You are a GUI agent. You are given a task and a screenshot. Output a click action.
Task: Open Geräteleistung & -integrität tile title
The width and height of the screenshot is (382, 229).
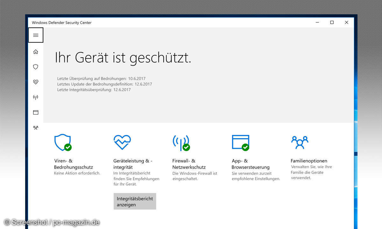133,164
